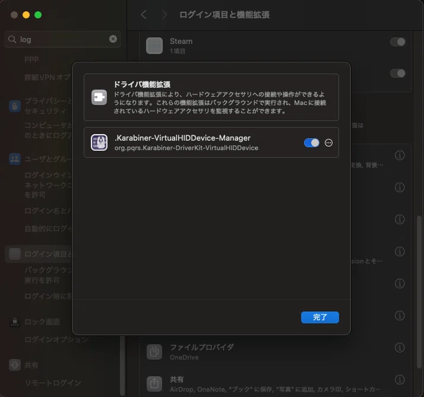The height and width of the screenshot is (397, 424).
Task: Click the yellow minimize window button
Action: coord(26,15)
